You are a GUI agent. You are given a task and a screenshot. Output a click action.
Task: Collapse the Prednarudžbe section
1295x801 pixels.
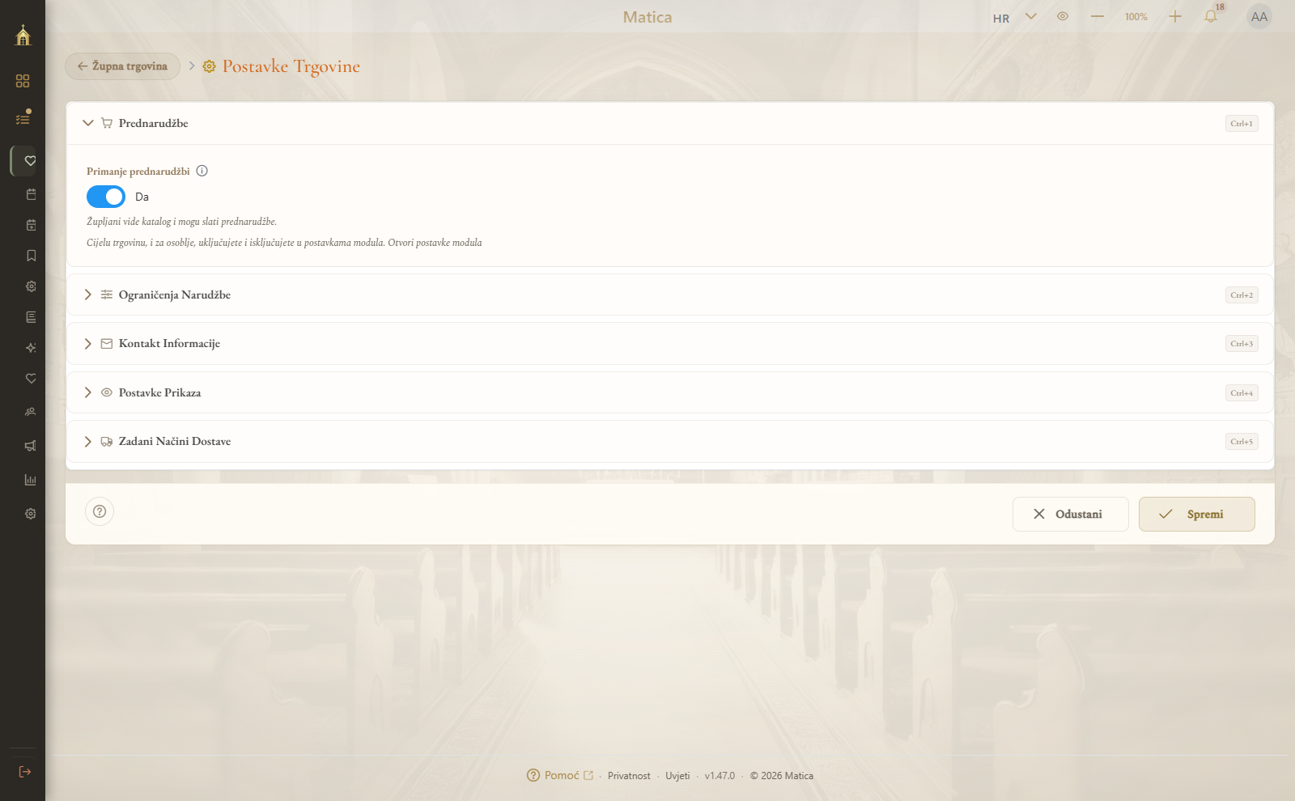[x=669, y=123]
